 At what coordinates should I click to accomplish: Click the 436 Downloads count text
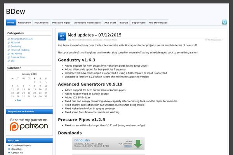pyautogui.click(x=125, y=144)
